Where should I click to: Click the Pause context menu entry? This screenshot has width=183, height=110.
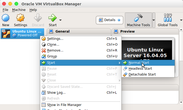pyautogui.click(x=81, y=69)
